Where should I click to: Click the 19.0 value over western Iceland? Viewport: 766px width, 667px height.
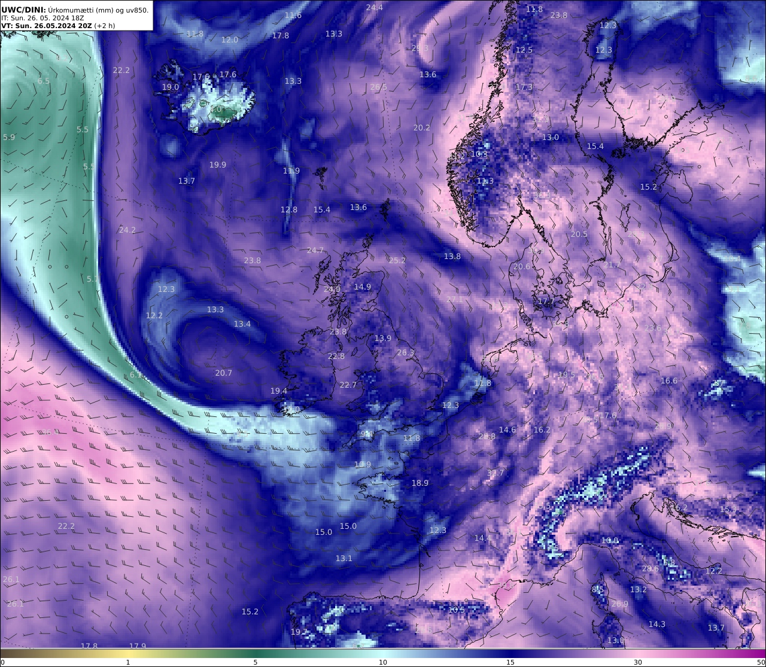coord(171,87)
